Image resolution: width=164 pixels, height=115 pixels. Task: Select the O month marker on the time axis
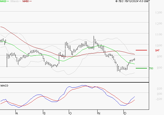pos(70,113)
